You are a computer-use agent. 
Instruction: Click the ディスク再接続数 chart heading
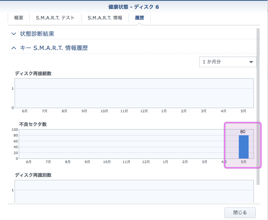pos(33,73)
